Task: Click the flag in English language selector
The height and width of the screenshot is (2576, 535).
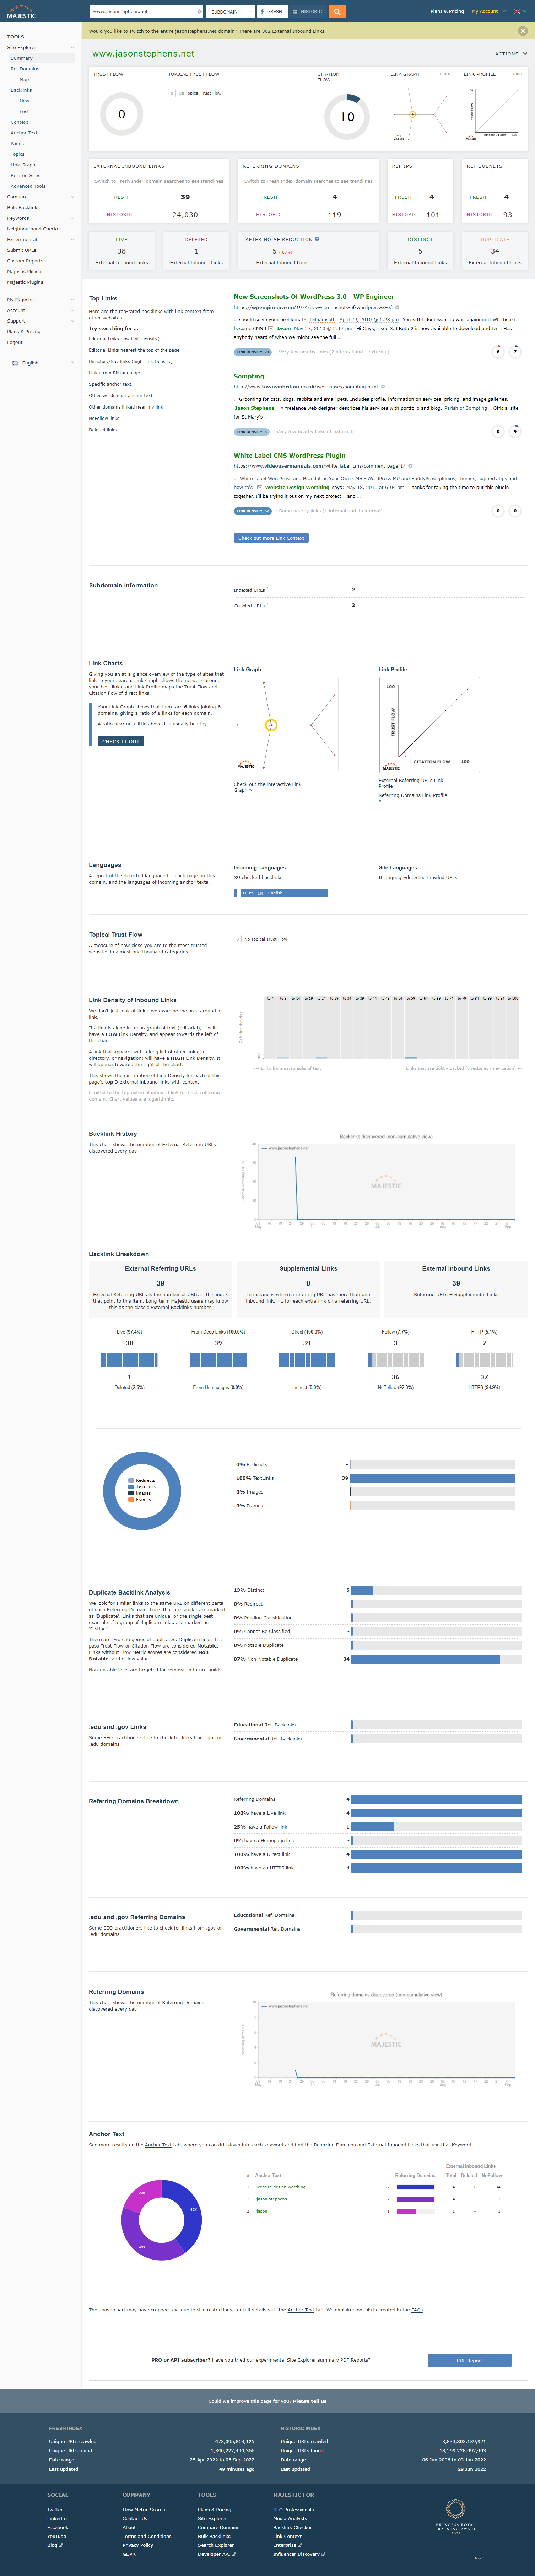Action: (x=15, y=363)
